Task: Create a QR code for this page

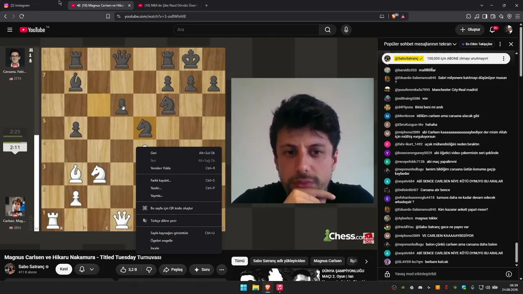Action: tap(179, 208)
